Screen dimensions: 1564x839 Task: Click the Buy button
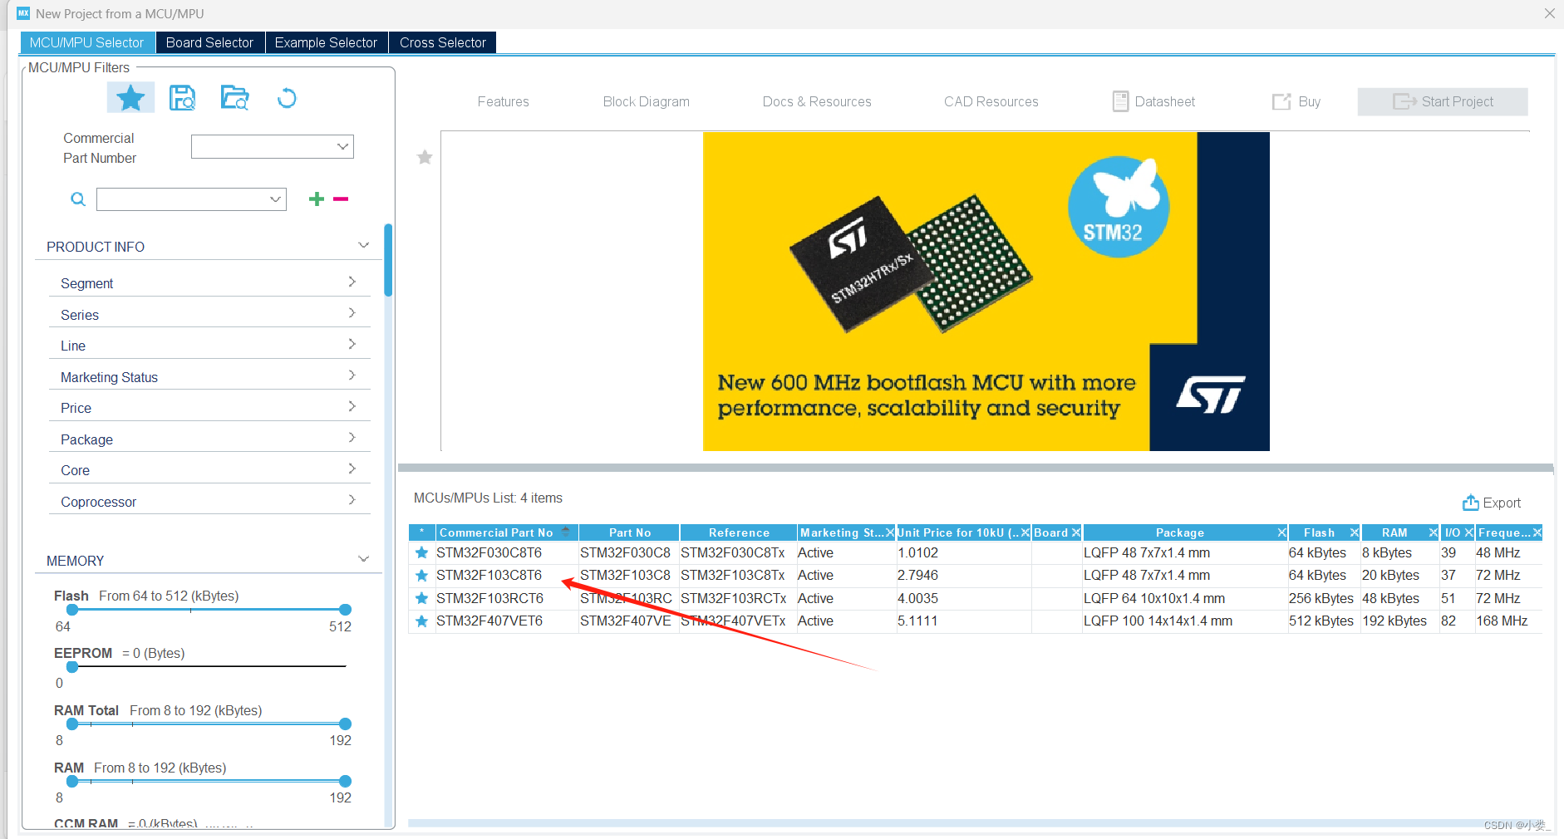pyautogui.click(x=1296, y=101)
